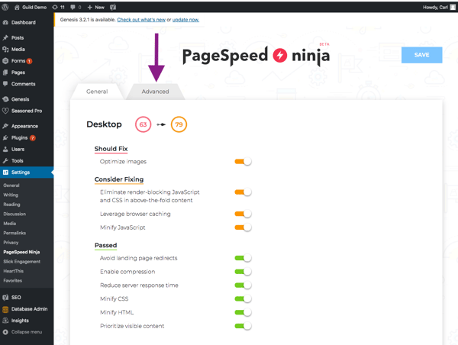Click the improved desktop score 79 circle
Viewport: 458px width, 345px height.
(x=179, y=124)
